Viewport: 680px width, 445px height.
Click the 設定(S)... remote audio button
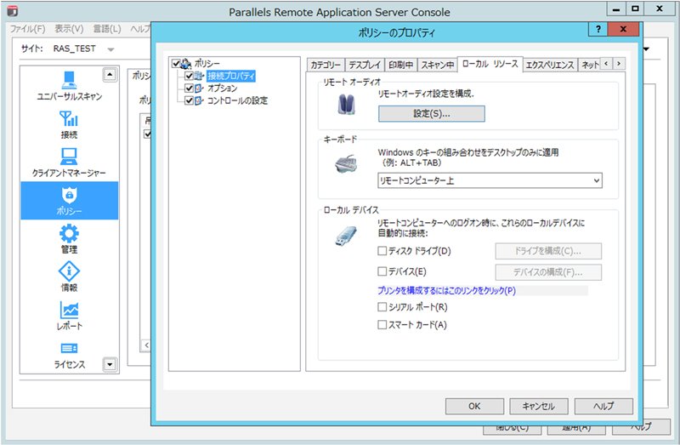click(432, 114)
